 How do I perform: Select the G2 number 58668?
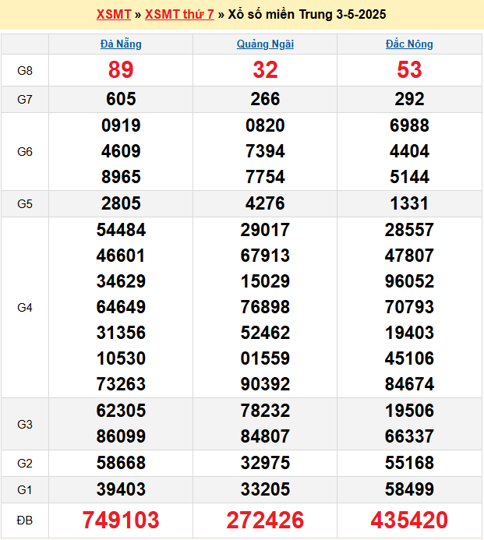point(121,464)
